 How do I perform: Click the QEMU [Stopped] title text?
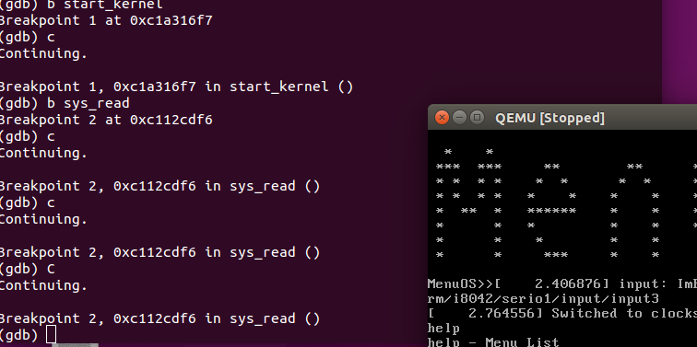pos(549,118)
